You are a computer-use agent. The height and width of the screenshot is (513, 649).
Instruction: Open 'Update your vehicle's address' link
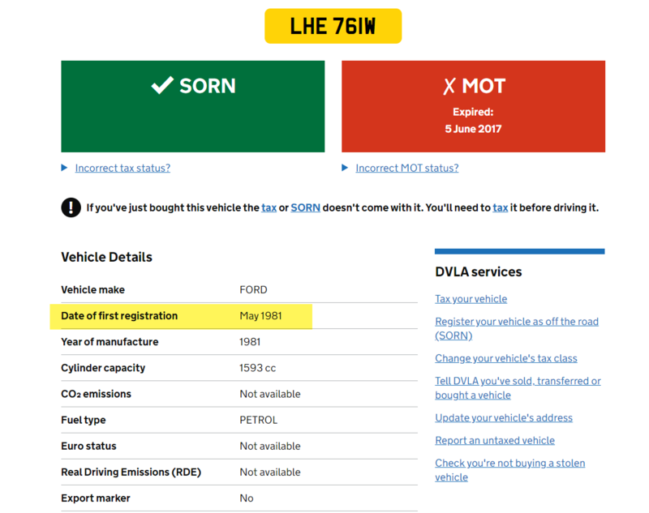tap(503, 418)
